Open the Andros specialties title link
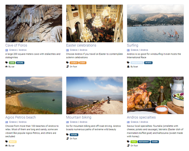The image size is (189, 151). point(141,117)
